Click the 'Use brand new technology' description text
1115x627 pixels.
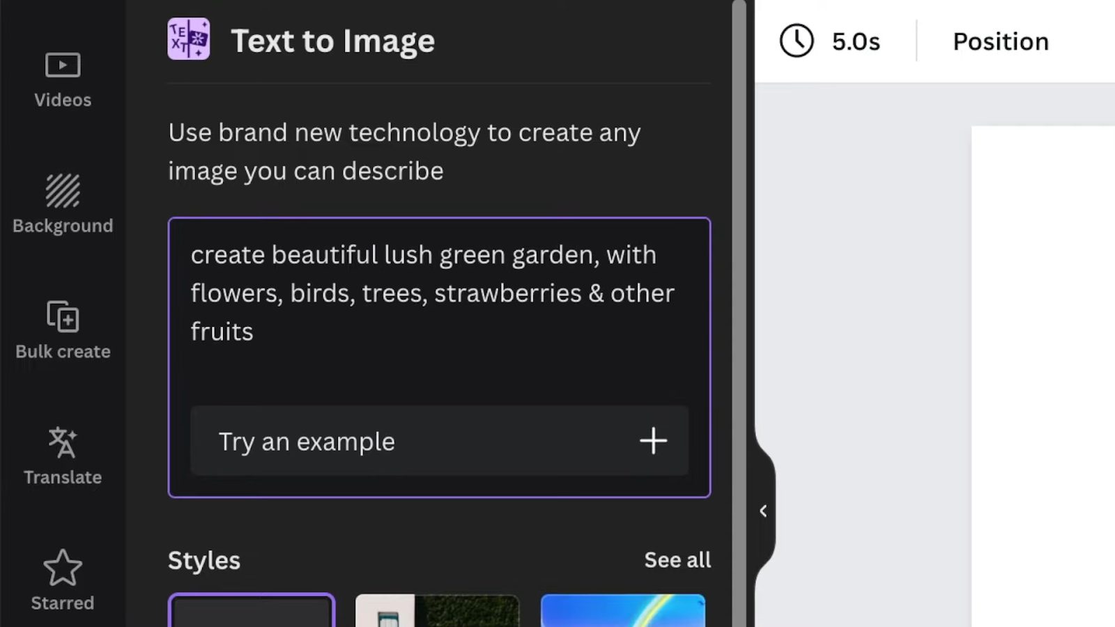(404, 151)
